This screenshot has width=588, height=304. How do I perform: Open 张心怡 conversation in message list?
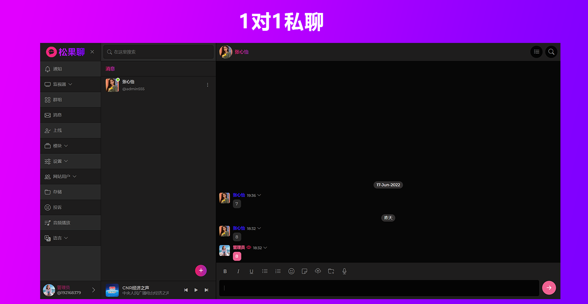pos(158,85)
